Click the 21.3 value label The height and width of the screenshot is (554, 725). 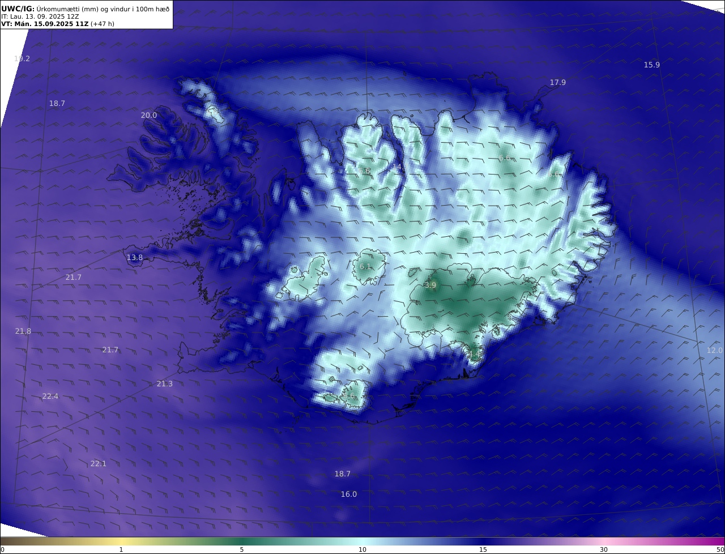[165, 383]
